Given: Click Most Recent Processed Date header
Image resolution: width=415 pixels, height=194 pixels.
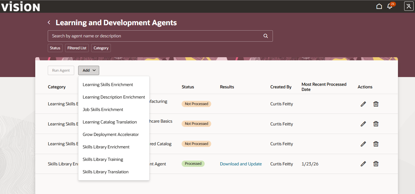Looking at the screenshot, I should click(324, 87).
